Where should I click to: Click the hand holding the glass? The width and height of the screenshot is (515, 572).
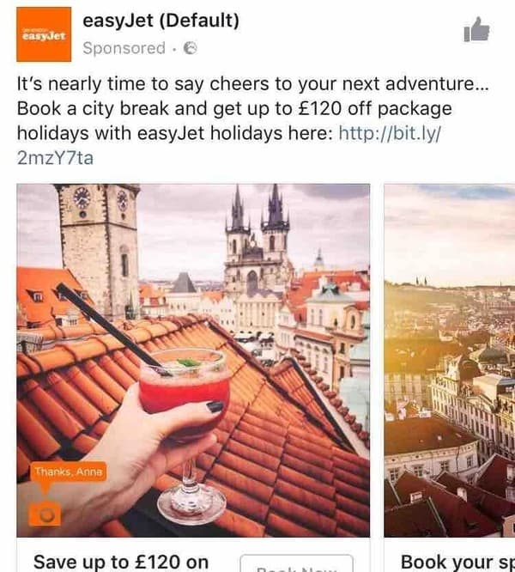pyautogui.click(x=120, y=456)
